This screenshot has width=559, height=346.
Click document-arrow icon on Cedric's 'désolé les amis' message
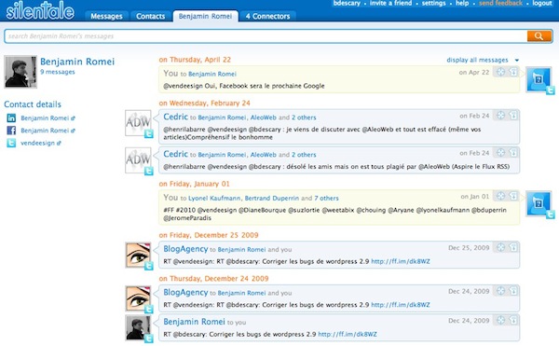click(x=513, y=153)
